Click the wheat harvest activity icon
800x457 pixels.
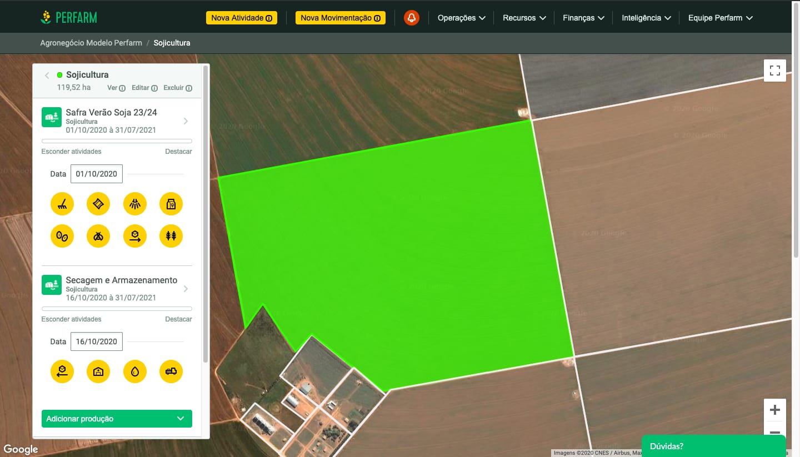tap(171, 236)
